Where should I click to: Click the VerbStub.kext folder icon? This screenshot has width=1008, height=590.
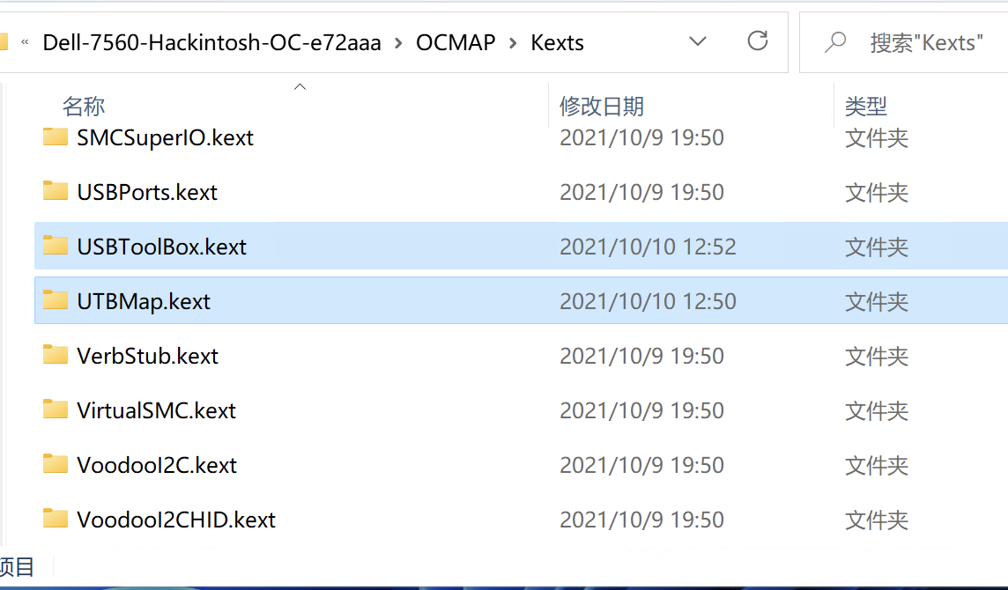(56, 356)
